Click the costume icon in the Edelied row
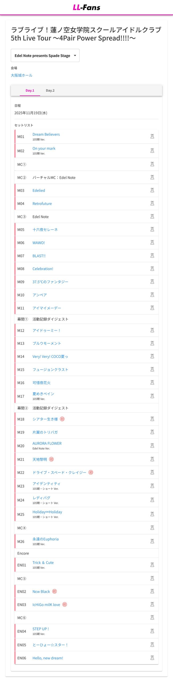Image resolution: width=173 pixels, height=682 pixels. [x=152, y=190]
